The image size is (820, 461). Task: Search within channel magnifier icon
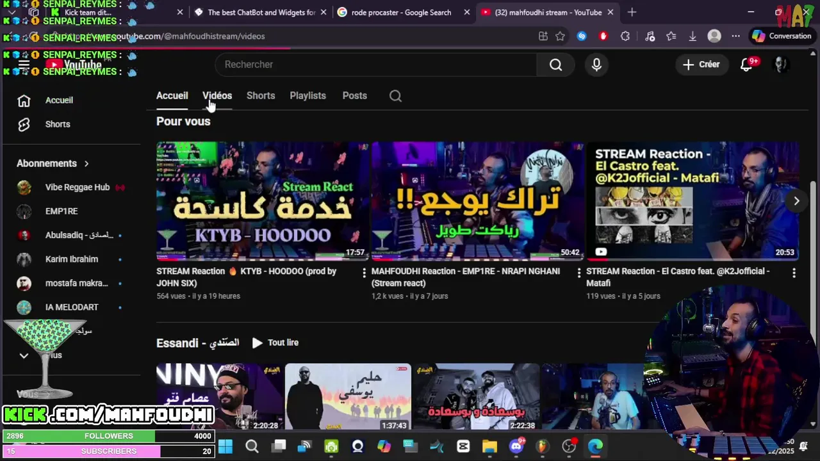coord(395,96)
